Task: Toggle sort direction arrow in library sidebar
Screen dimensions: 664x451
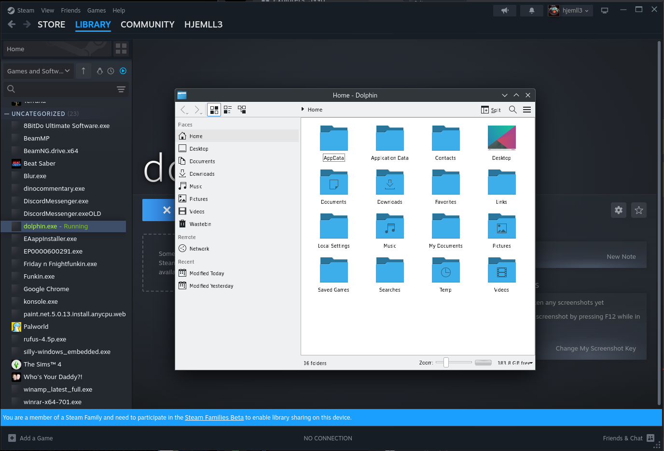Action: [x=83, y=71]
